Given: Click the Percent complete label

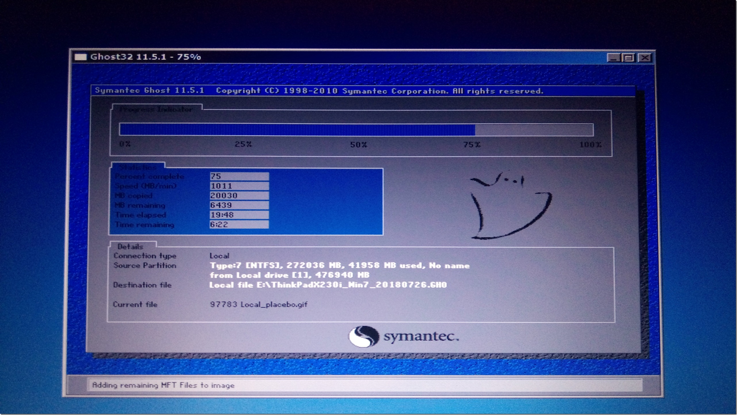Looking at the screenshot, I should pos(149,176).
